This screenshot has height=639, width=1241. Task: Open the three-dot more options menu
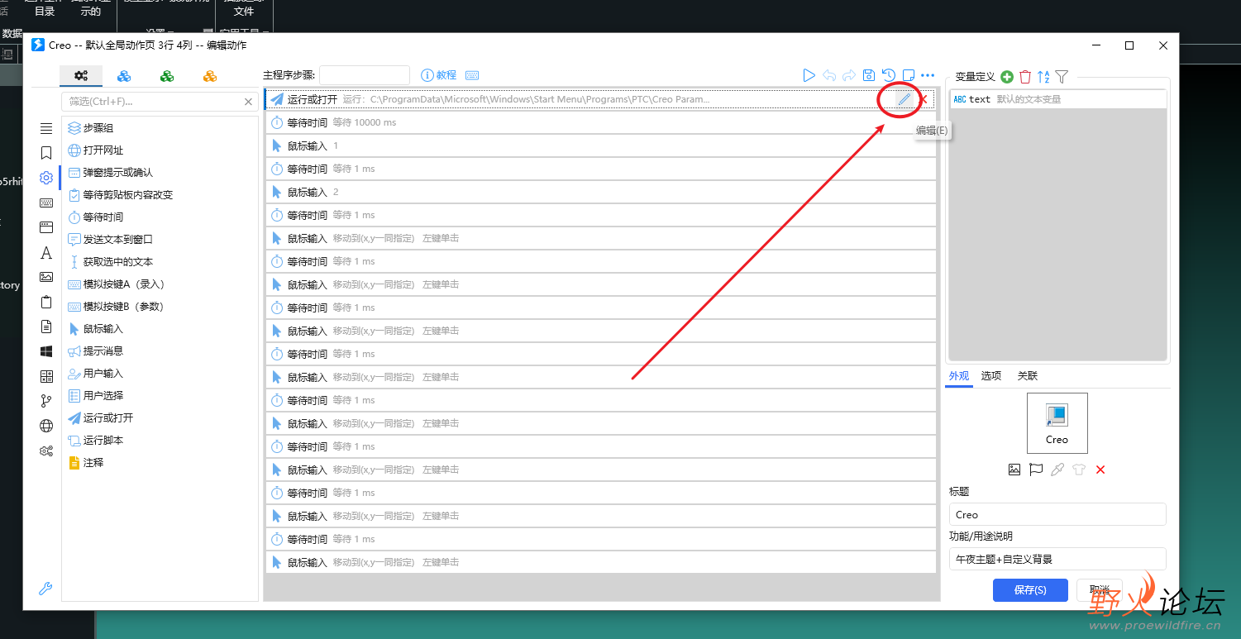(x=928, y=75)
